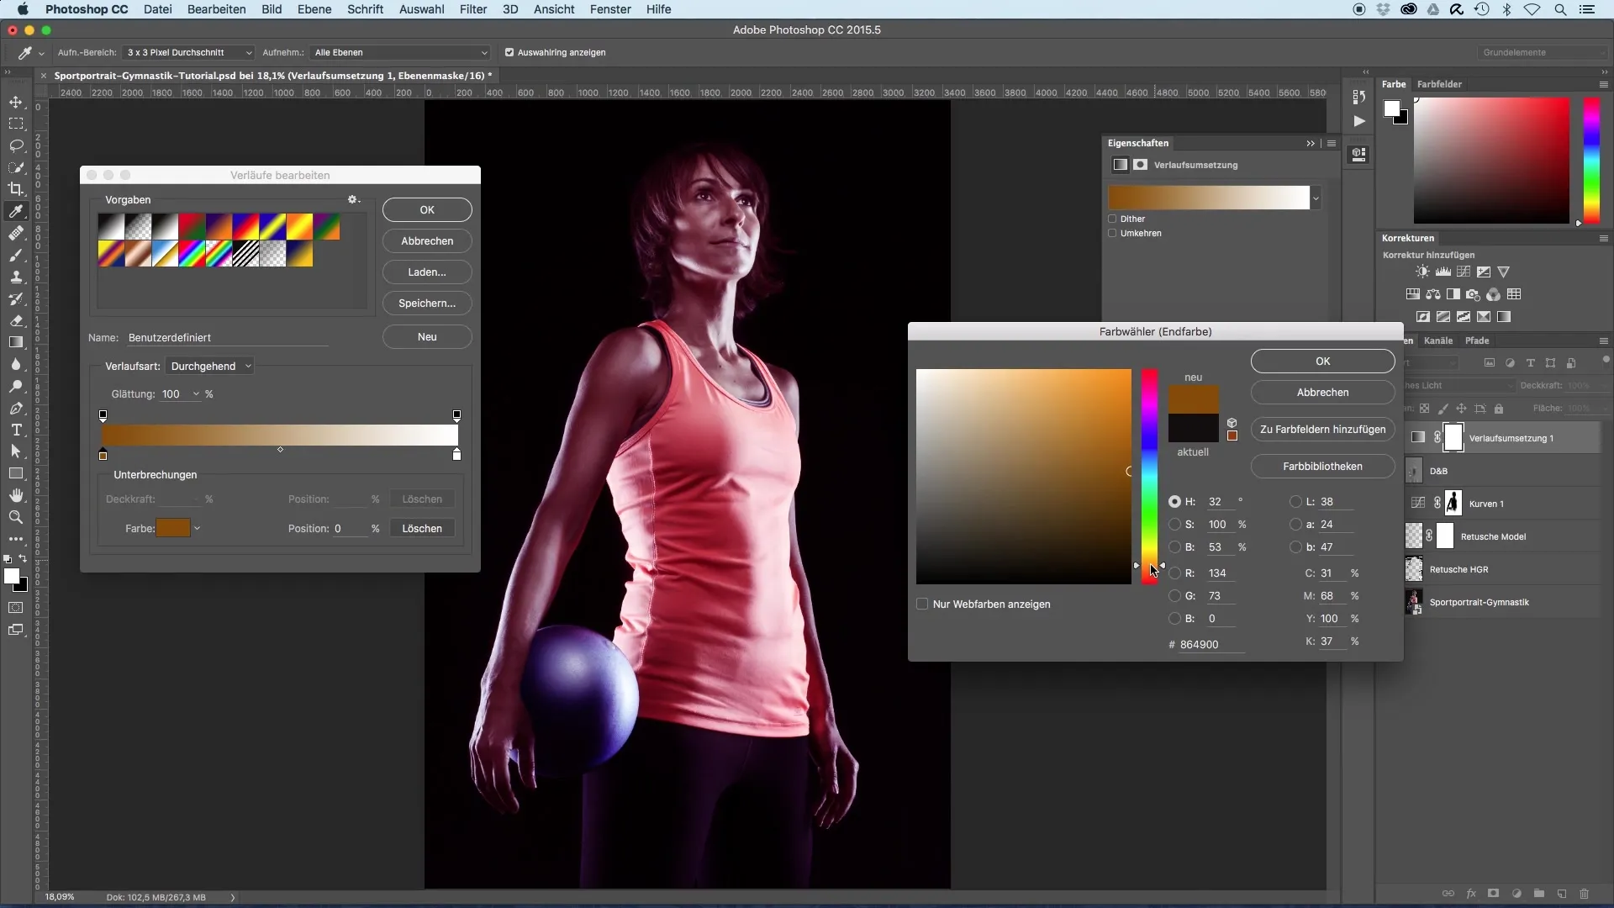Image resolution: width=1614 pixels, height=908 pixels.
Task: Click Time Machine icon in menu bar
Action: click(1482, 9)
